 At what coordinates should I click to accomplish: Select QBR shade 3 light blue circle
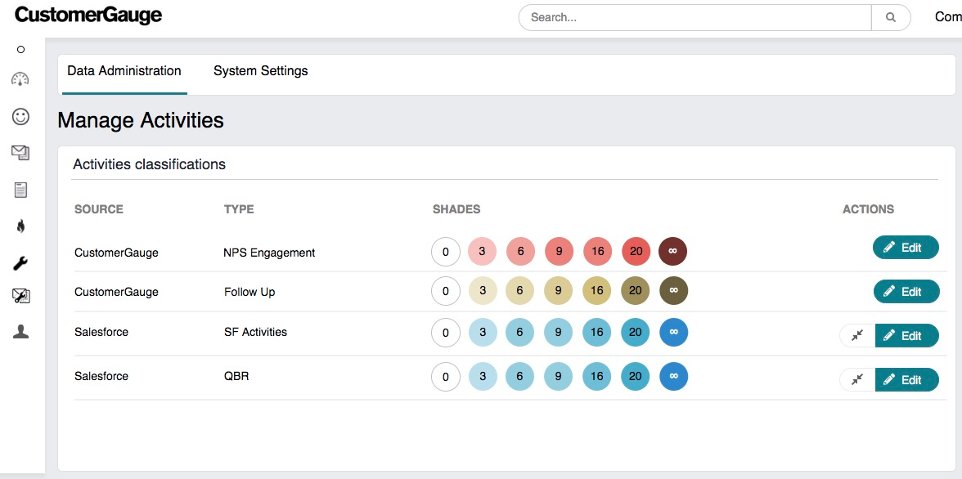pos(483,376)
